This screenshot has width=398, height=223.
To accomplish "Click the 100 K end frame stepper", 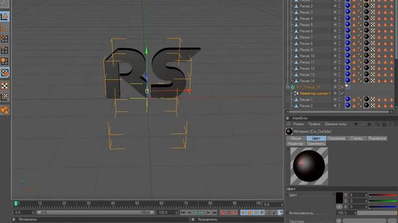I will point(176,212).
